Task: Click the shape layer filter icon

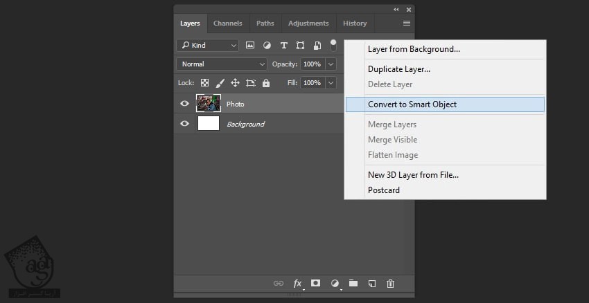Action: [x=300, y=45]
